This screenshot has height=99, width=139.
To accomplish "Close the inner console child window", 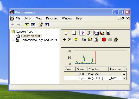I will 128,18.
